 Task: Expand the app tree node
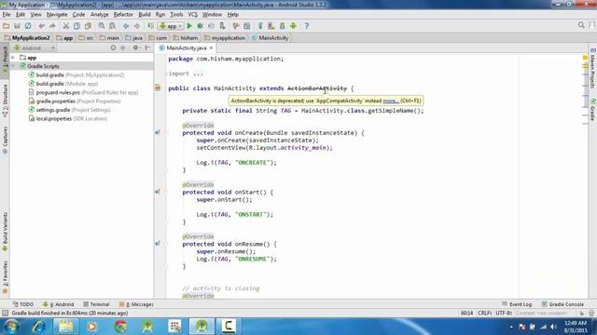tap(13, 58)
